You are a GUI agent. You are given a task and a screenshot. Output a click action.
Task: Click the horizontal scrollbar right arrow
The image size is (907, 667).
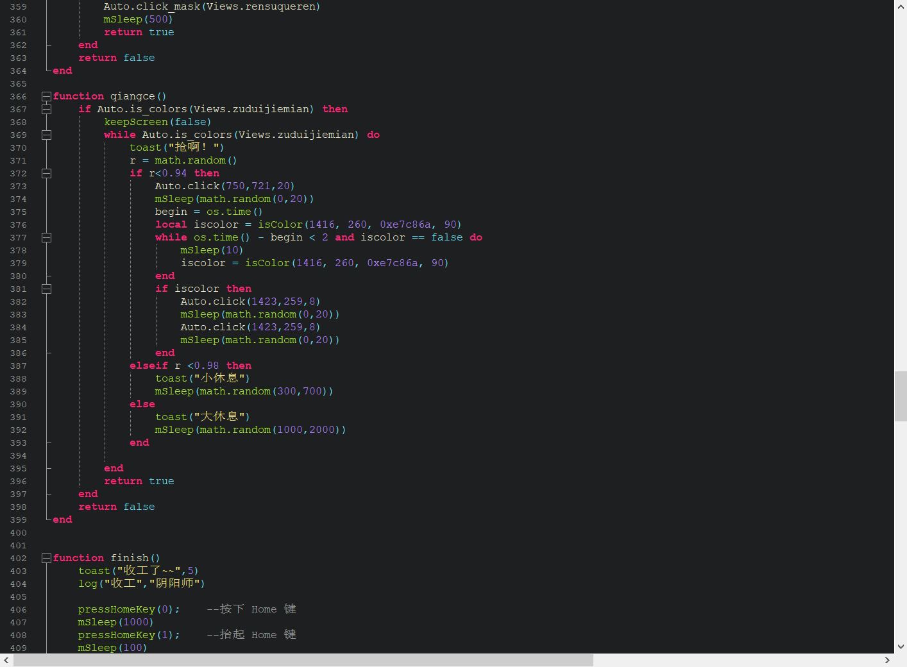coord(888,660)
